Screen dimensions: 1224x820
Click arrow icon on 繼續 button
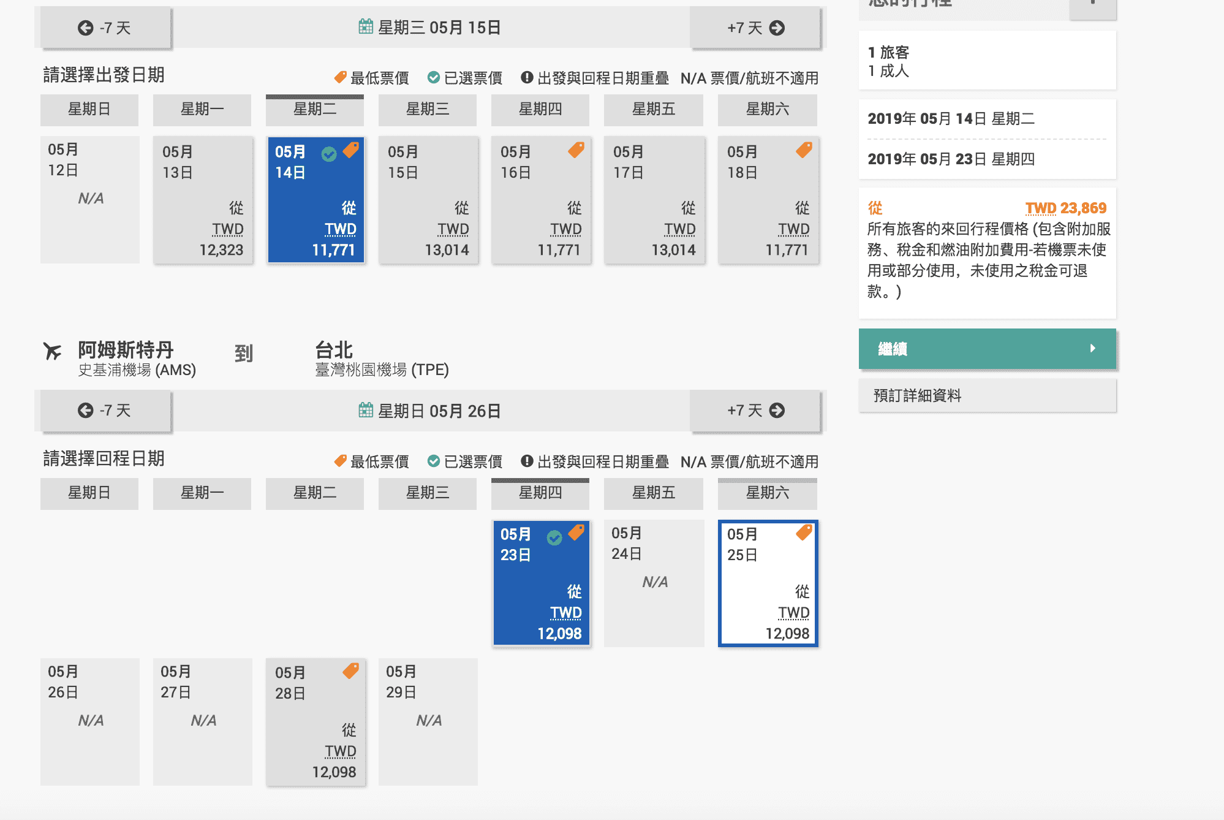point(1093,349)
